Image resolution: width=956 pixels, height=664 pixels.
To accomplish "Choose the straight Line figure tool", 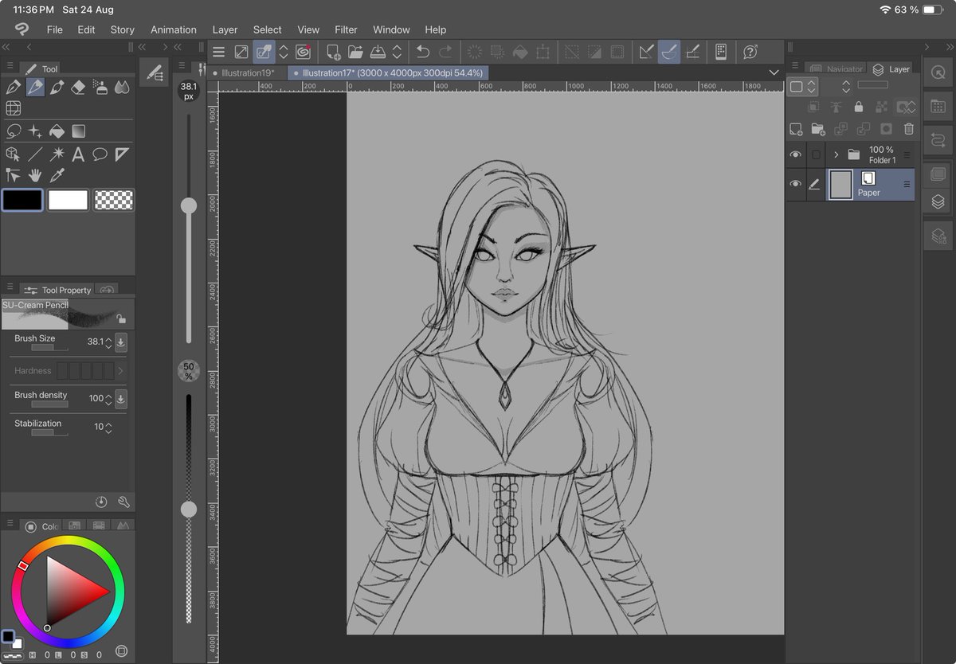I will [x=35, y=154].
